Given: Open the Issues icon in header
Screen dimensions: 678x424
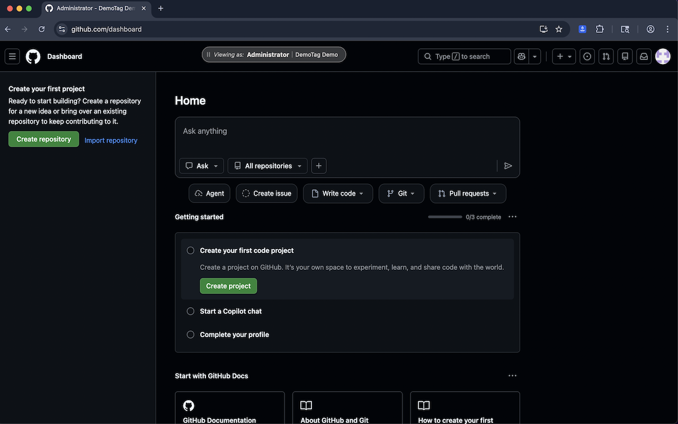Looking at the screenshot, I should pos(587,56).
